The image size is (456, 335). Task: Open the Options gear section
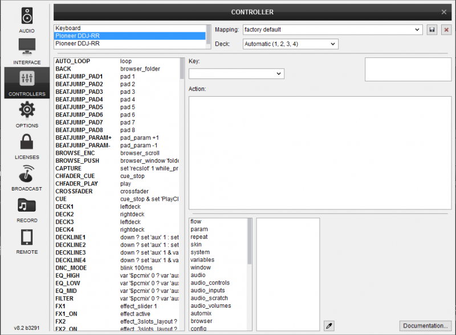coord(27,114)
